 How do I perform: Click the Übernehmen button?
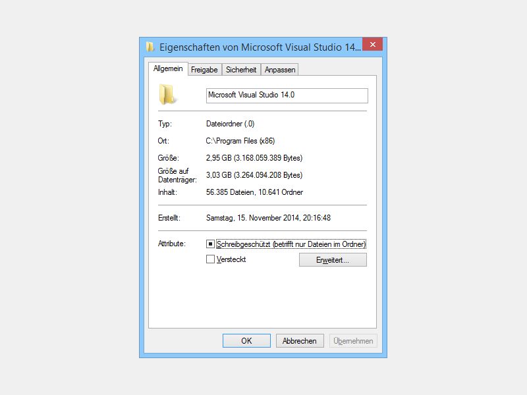pos(353,340)
